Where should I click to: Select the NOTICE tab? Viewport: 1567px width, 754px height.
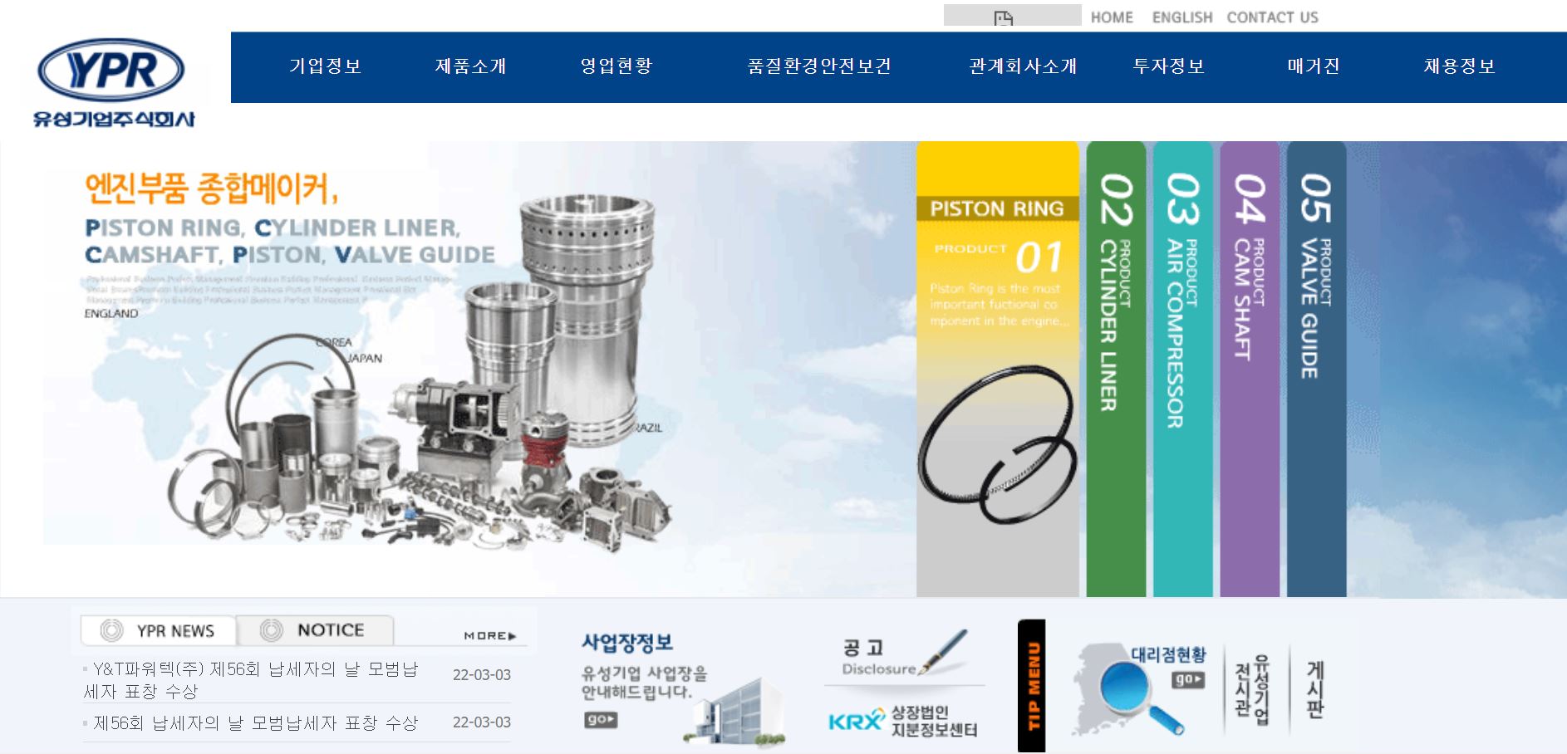315,630
